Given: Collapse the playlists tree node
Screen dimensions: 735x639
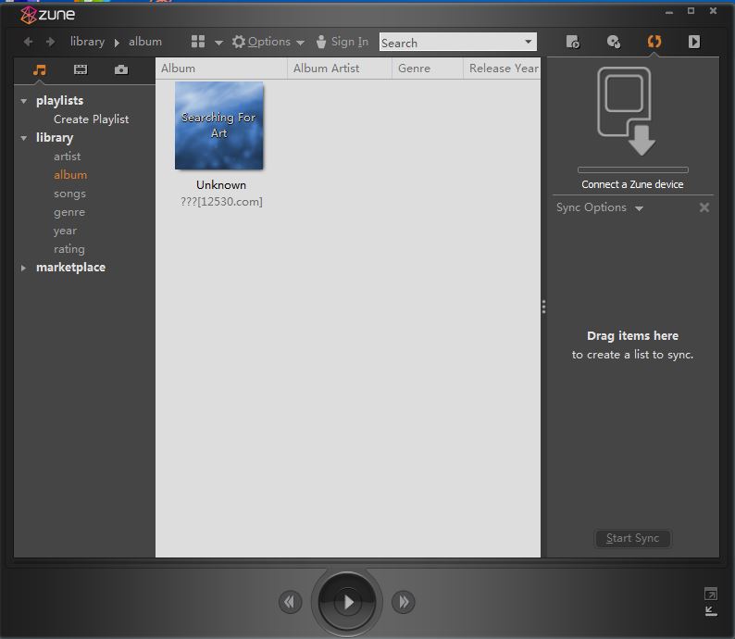Looking at the screenshot, I should click(23, 101).
